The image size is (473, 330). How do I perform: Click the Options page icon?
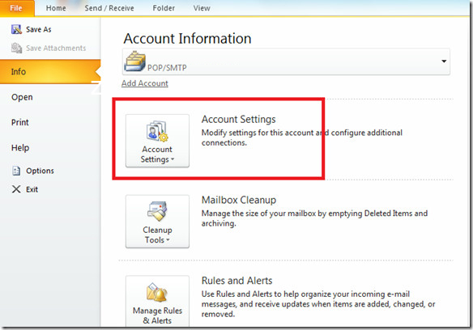point(16,171)
